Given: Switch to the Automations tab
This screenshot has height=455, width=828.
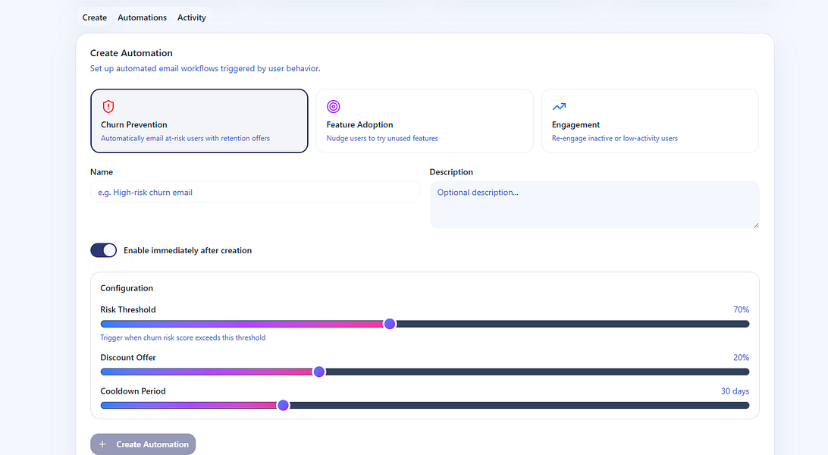Looking at the screenshot, I should pyautogui.click(x=142, y=17).
